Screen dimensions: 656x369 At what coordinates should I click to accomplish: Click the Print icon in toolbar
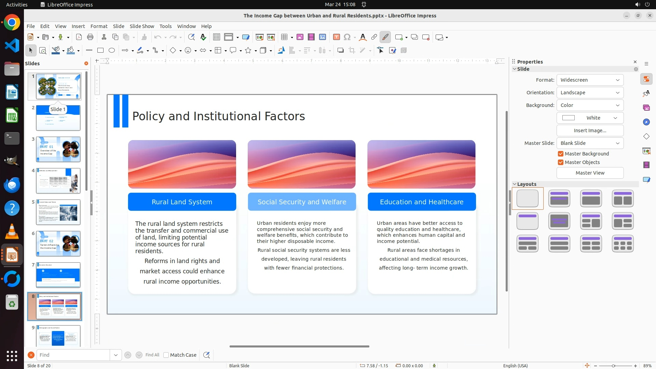pos(90,37)
